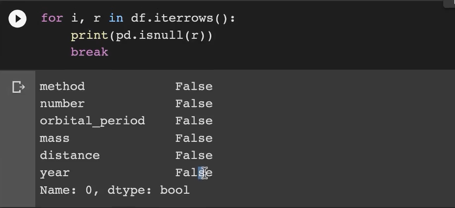Click the 'Name: 0, dtype: bool' line
The width and height of the screenshot is (455, 208).
115,190
